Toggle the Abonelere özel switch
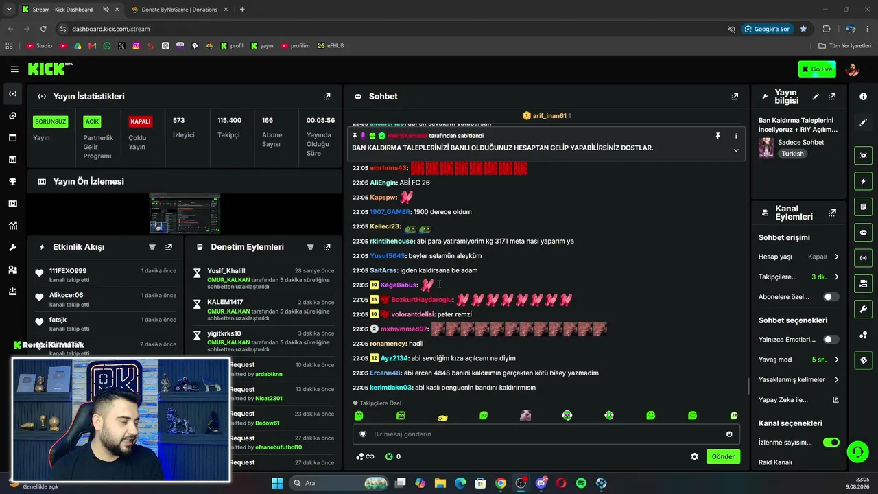Screen dimensions: 878x494 (831, 297)
